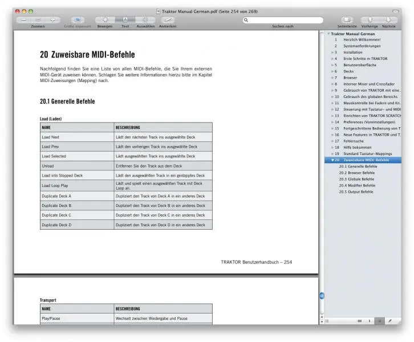Viewport: 414px width, 342px height.
Task: Click the zoom in plus button
Action: pos(52,19)
